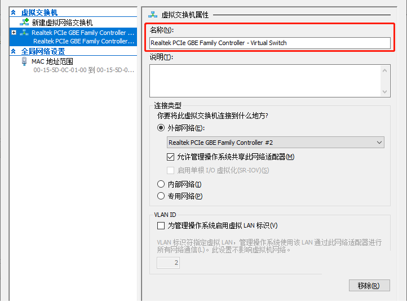The width and height of the screenshot is (407, 302).
Task: Collapse the 虚拟交换机 section chevron
Action: 14,12
